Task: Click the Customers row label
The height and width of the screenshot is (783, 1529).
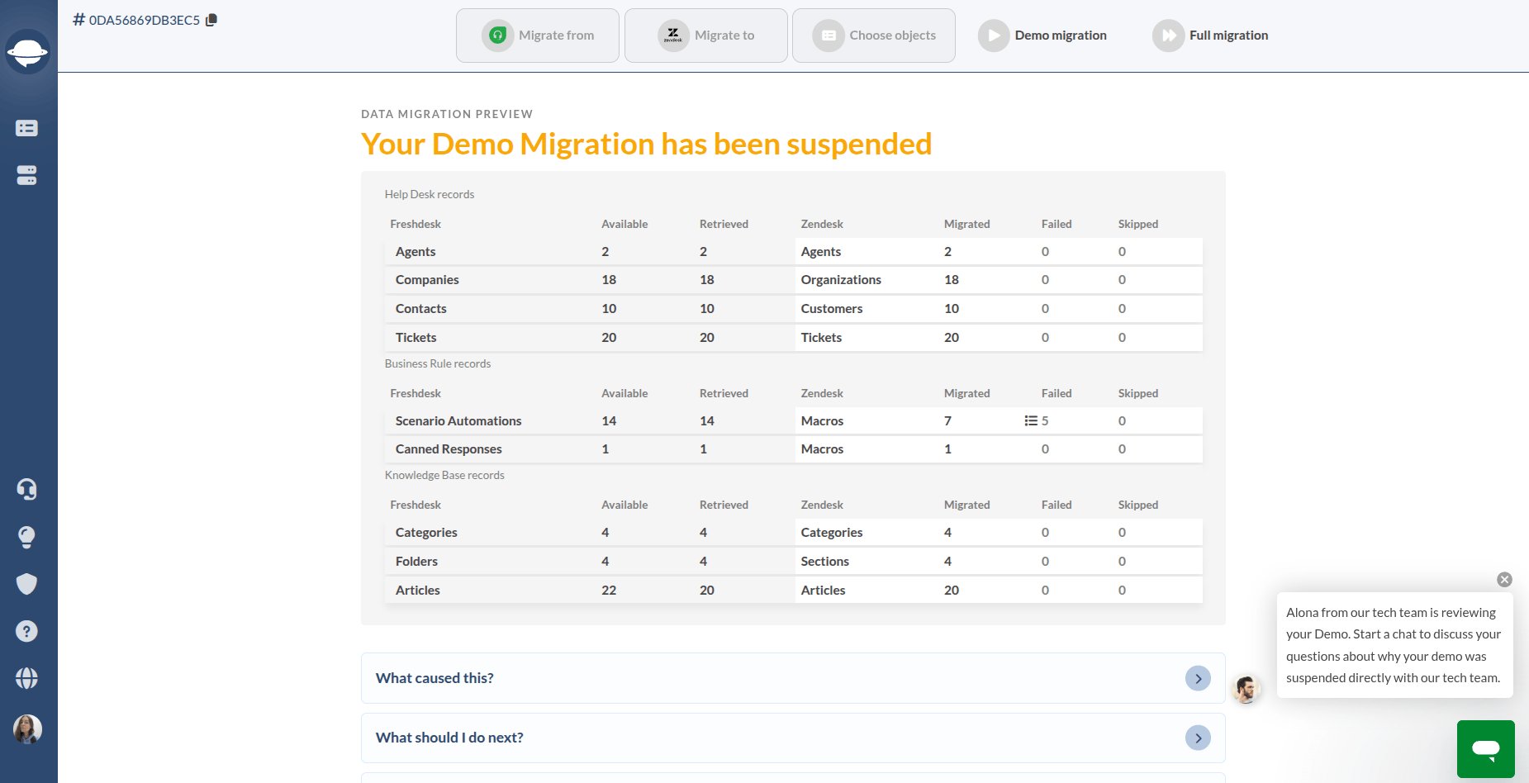Action: (832, 308)
